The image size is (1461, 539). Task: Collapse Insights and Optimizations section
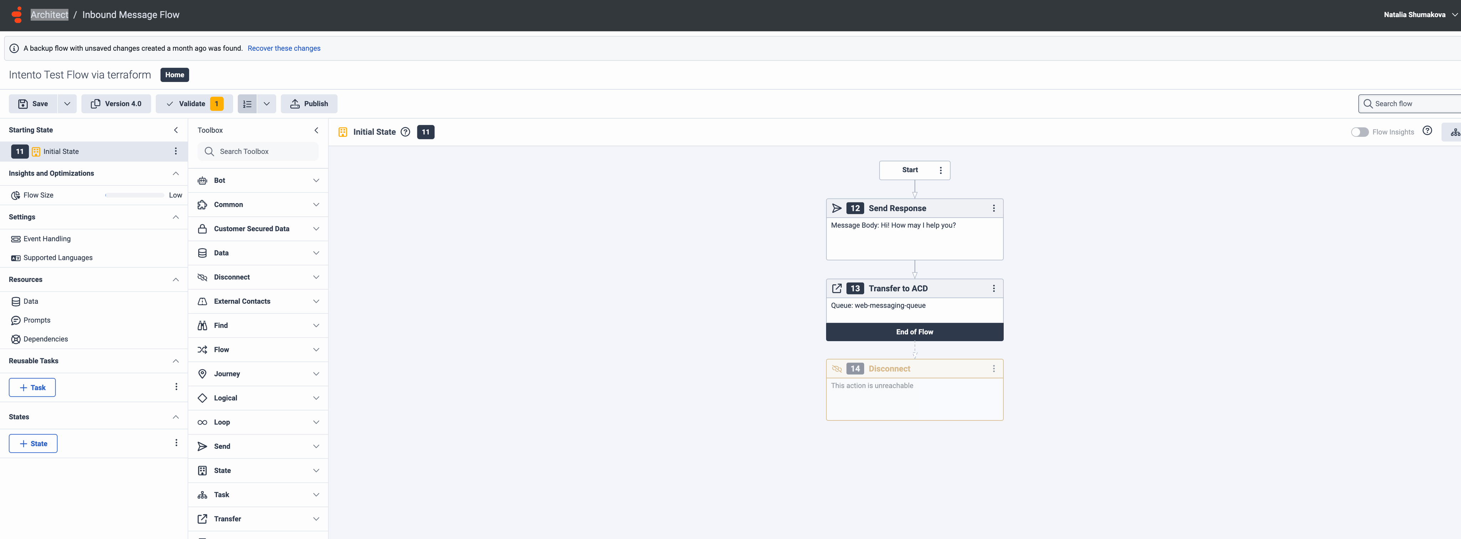pyautogui.click(x=176, y=174)
